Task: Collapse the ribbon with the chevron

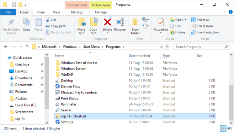Action: (x=224, y=12)
